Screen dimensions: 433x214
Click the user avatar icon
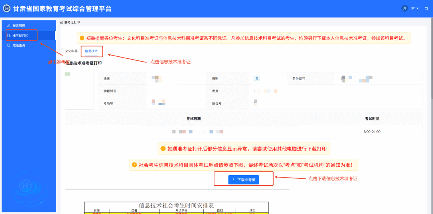tap(404, 8)
